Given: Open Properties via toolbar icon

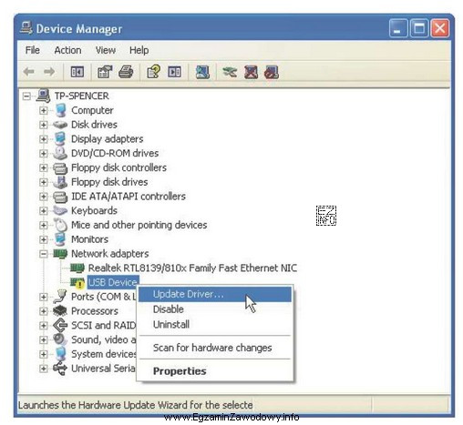Looking at the screenshot, I should tap(105, 72).
